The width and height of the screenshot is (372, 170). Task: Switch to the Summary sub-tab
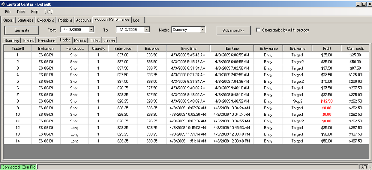[12, 40]
